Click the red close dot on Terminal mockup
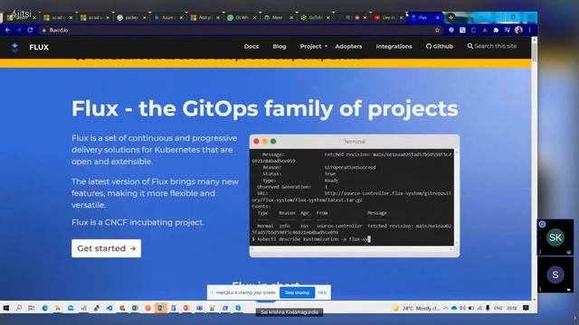 coord(256,141)
